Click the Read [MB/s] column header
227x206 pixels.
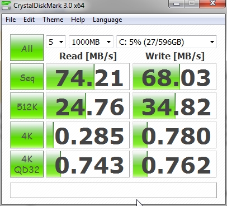click(88, 56)
